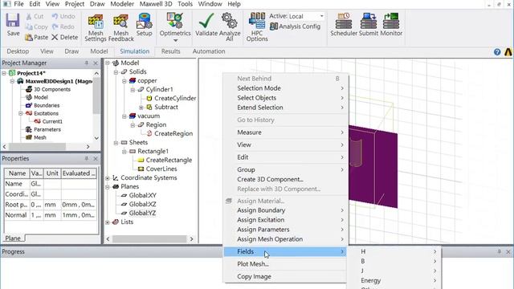This screenshot has width=514, height=289.
Task: Click Project Manager horizontal scrollbar
Action: (x=37, y=146)
